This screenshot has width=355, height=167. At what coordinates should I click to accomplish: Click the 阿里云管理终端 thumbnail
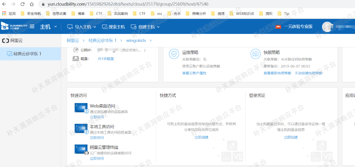81,149
